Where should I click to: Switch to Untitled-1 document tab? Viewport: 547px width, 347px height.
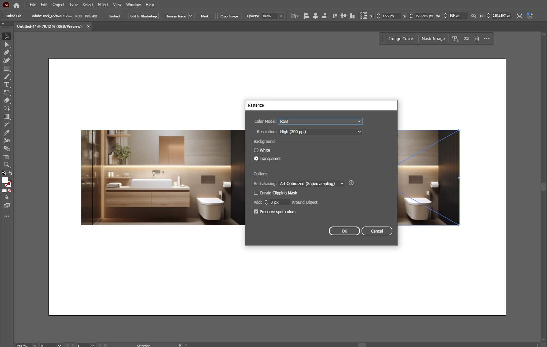[x=50, y=26]
